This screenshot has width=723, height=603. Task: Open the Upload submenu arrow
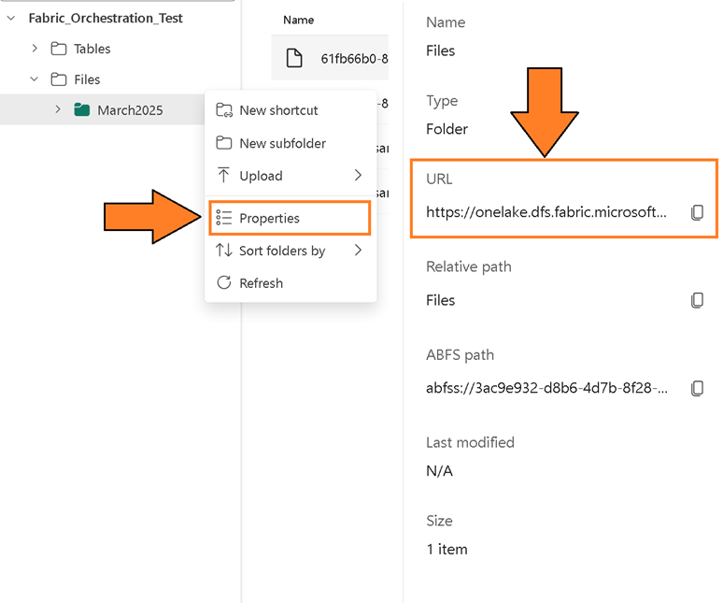pos(358,175)
